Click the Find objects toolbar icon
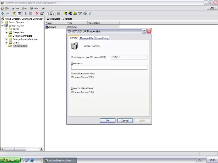218x163 pixels. click(x=85, y=14)
